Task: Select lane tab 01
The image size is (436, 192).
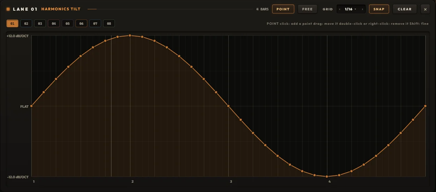Action: tap(12, 23)
